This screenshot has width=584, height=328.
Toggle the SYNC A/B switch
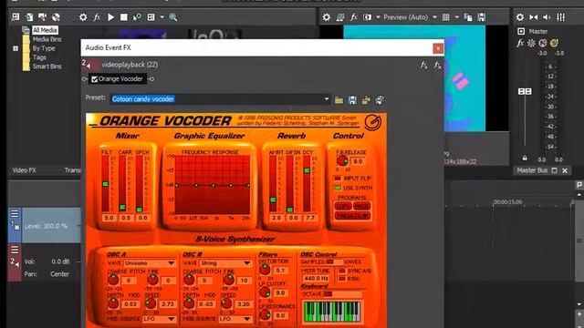342,271
